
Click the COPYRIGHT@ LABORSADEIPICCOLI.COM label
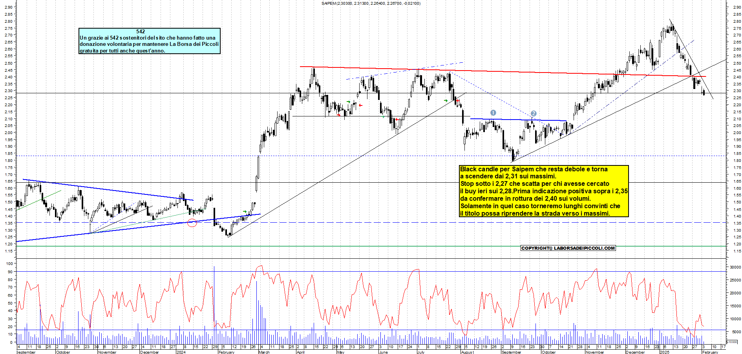(x=568, y=248)
